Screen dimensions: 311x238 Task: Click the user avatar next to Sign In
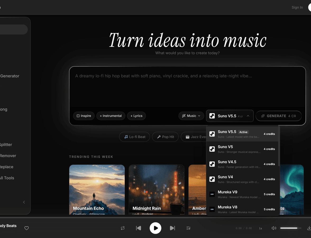310,7
